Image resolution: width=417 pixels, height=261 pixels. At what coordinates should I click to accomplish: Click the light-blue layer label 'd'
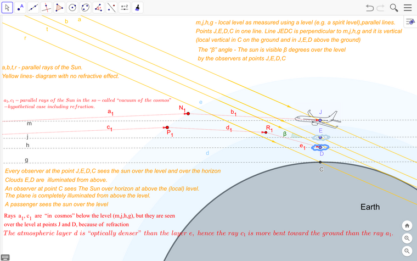pos(207,153)
